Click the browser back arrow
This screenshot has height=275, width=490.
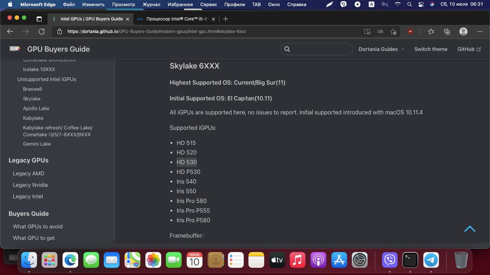click(10, 31)
